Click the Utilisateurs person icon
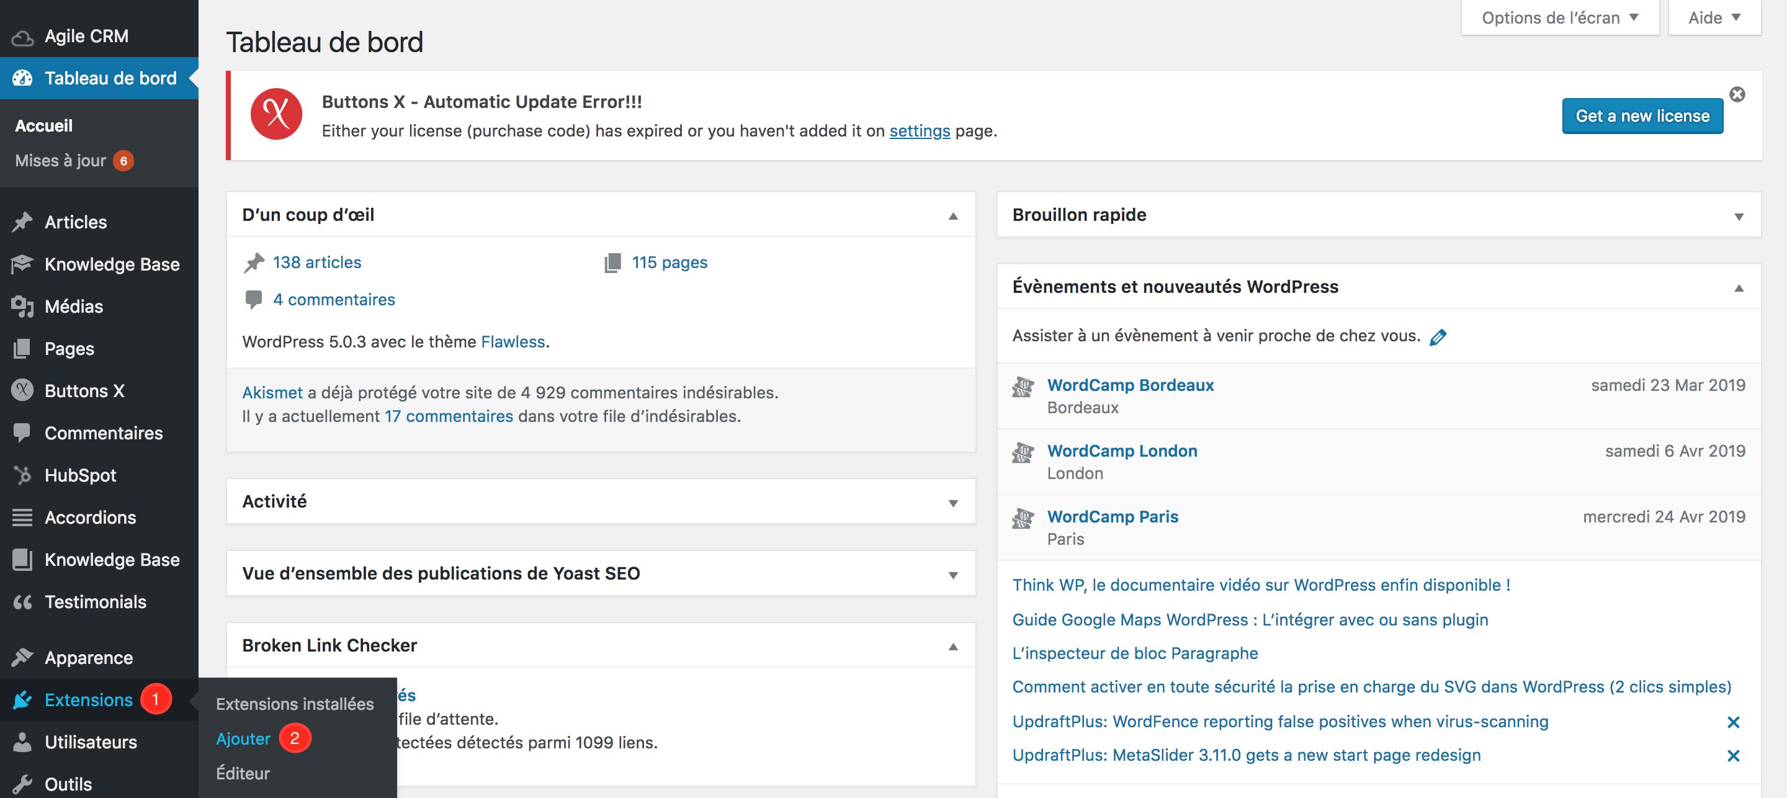Image resolution: width=1787 pixels, height=798 pixels. (x=22, y=742)
